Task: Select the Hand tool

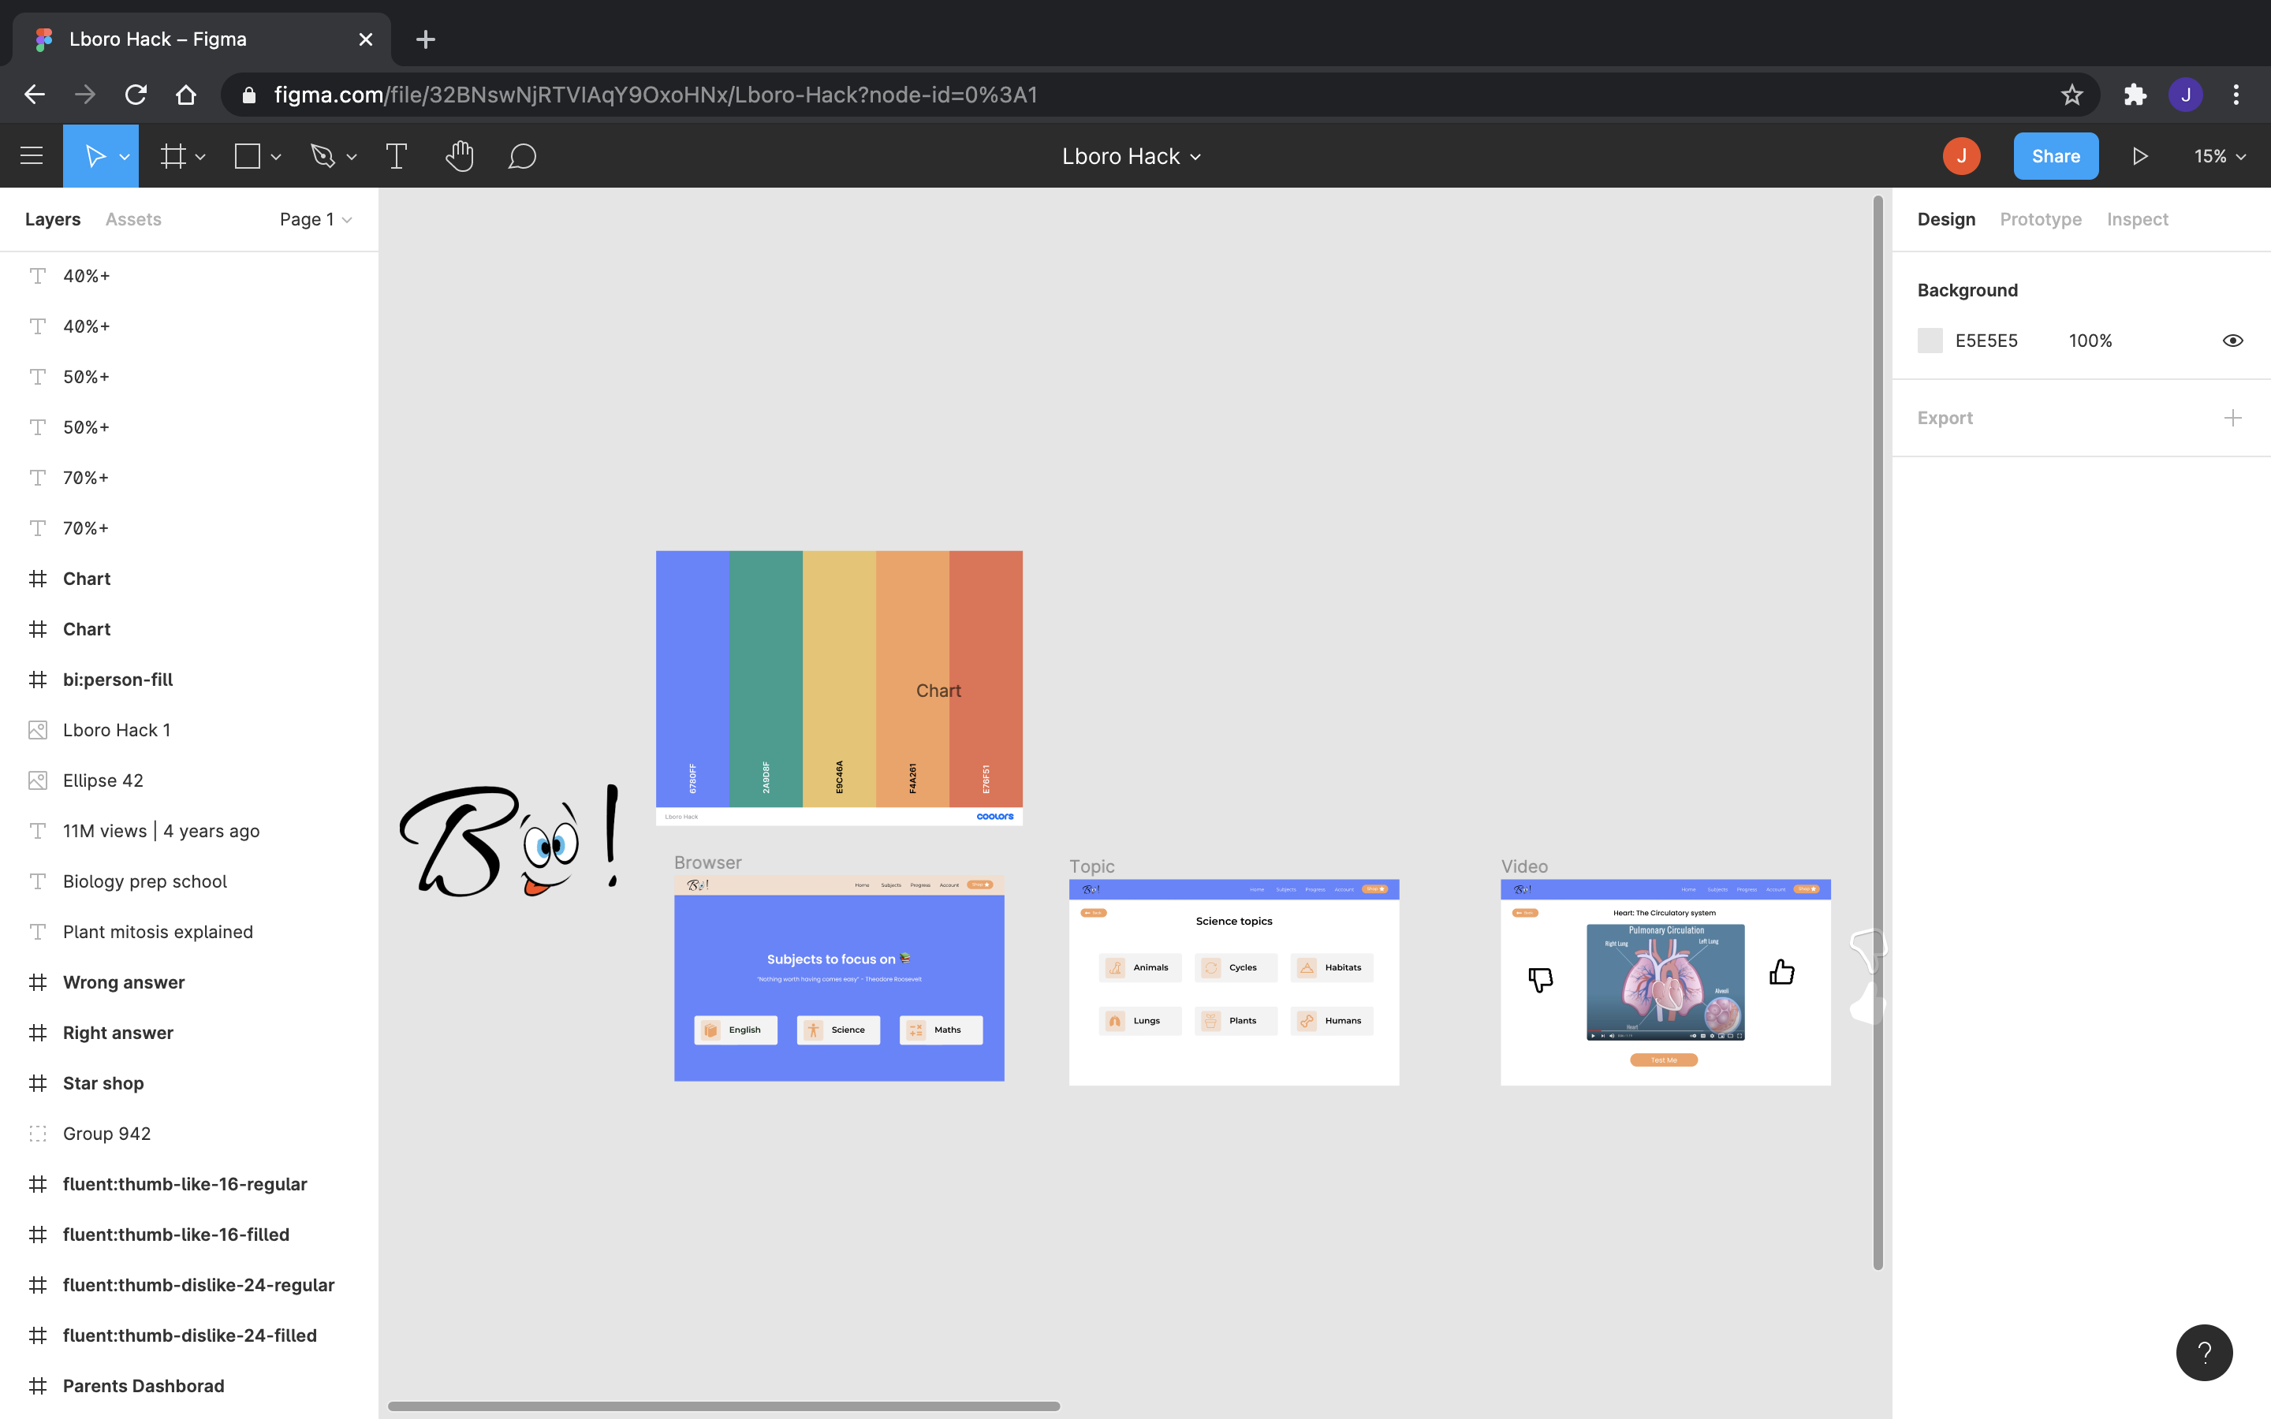Action: coord(459,156)
